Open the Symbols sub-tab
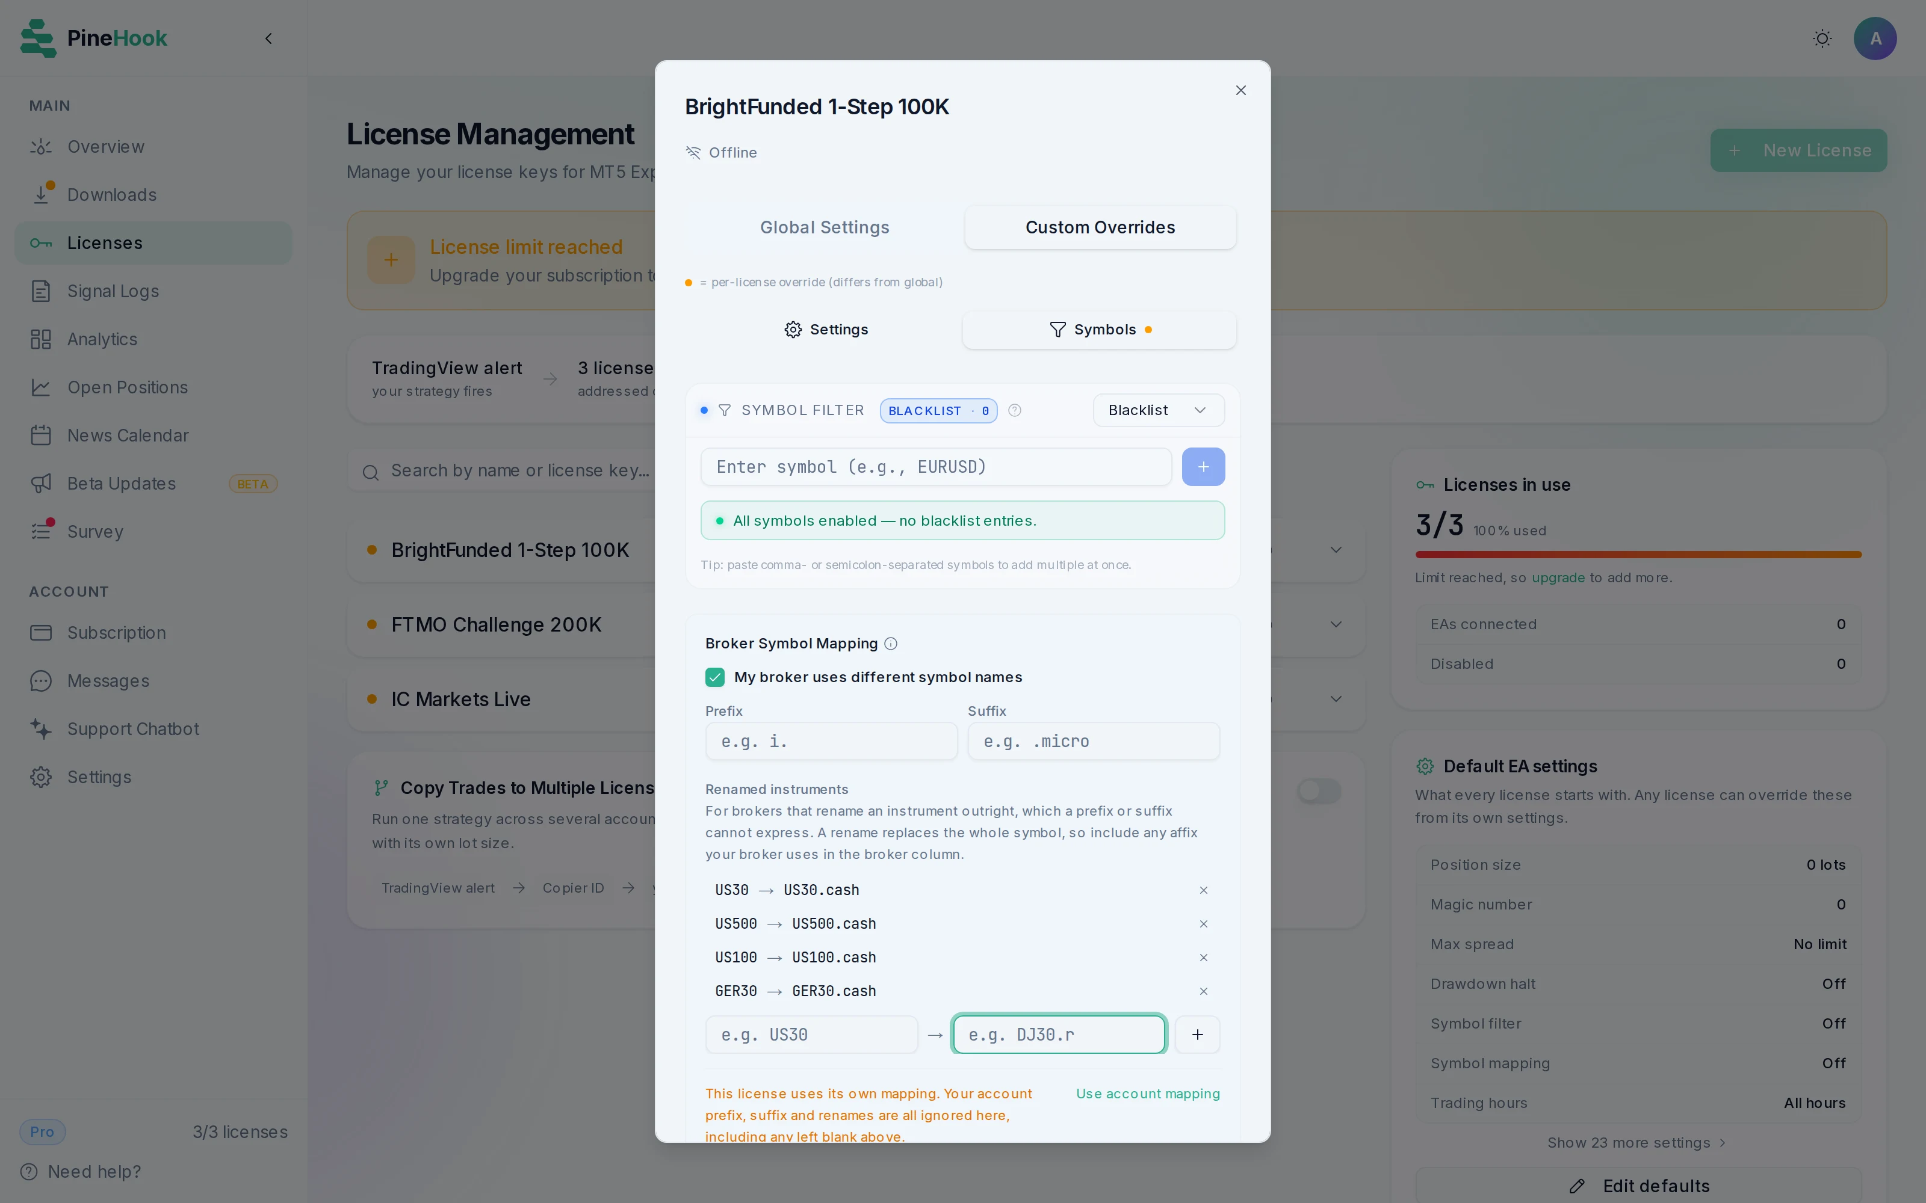The height and width of the screenshot is (1203, 1926). pos(1099,330)
